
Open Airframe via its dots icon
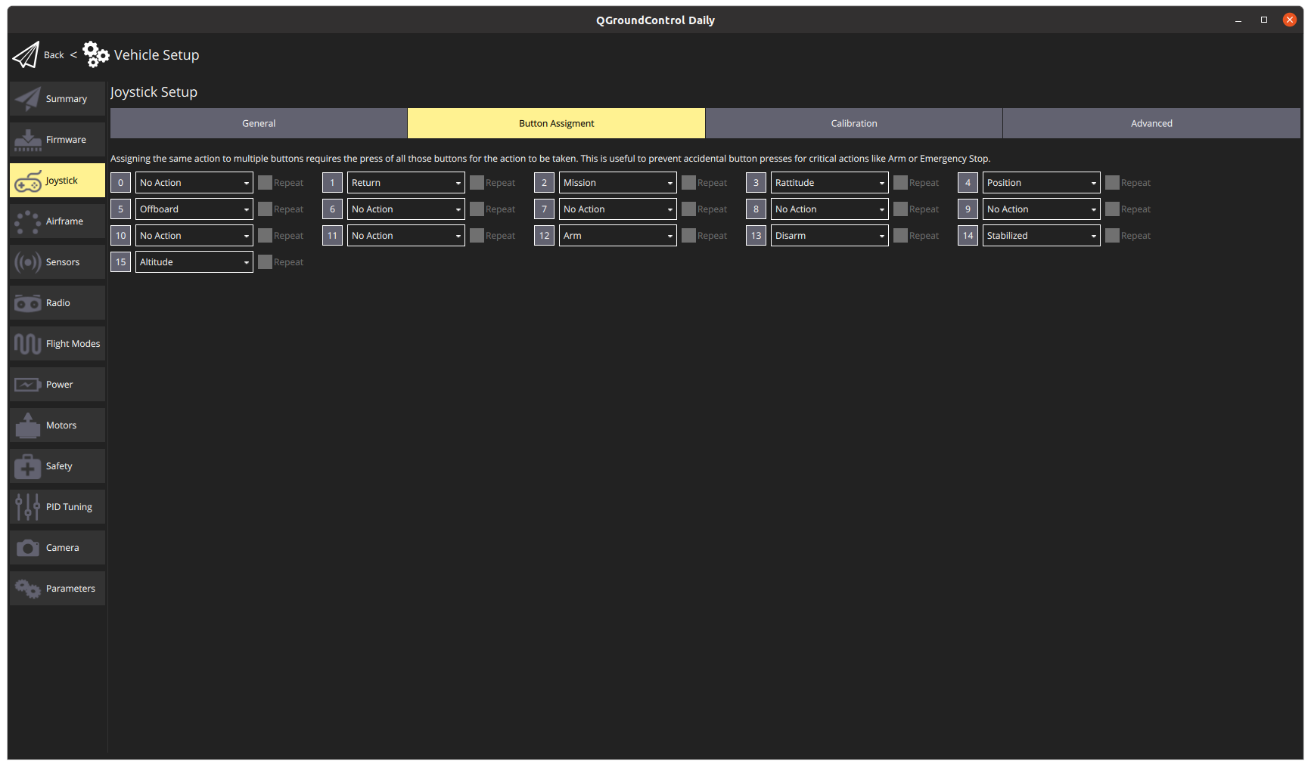[28, 221]
